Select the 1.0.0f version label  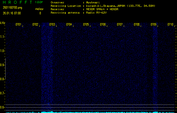tap(39, 2)
